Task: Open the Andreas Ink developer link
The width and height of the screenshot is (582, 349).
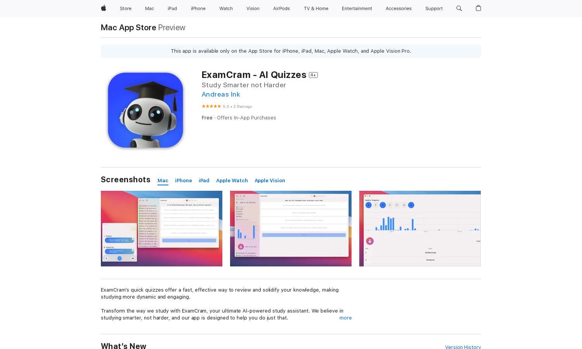Action: [221, 94]
